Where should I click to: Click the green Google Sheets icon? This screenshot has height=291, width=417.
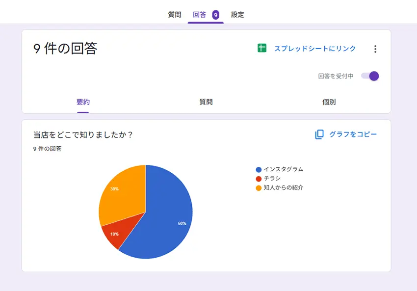pyautogui.click(x=262, y=48)
